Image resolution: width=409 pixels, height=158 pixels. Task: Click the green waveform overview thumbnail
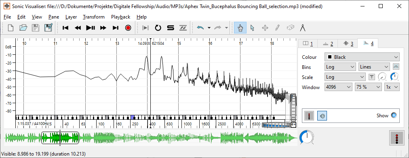point(151,138)
